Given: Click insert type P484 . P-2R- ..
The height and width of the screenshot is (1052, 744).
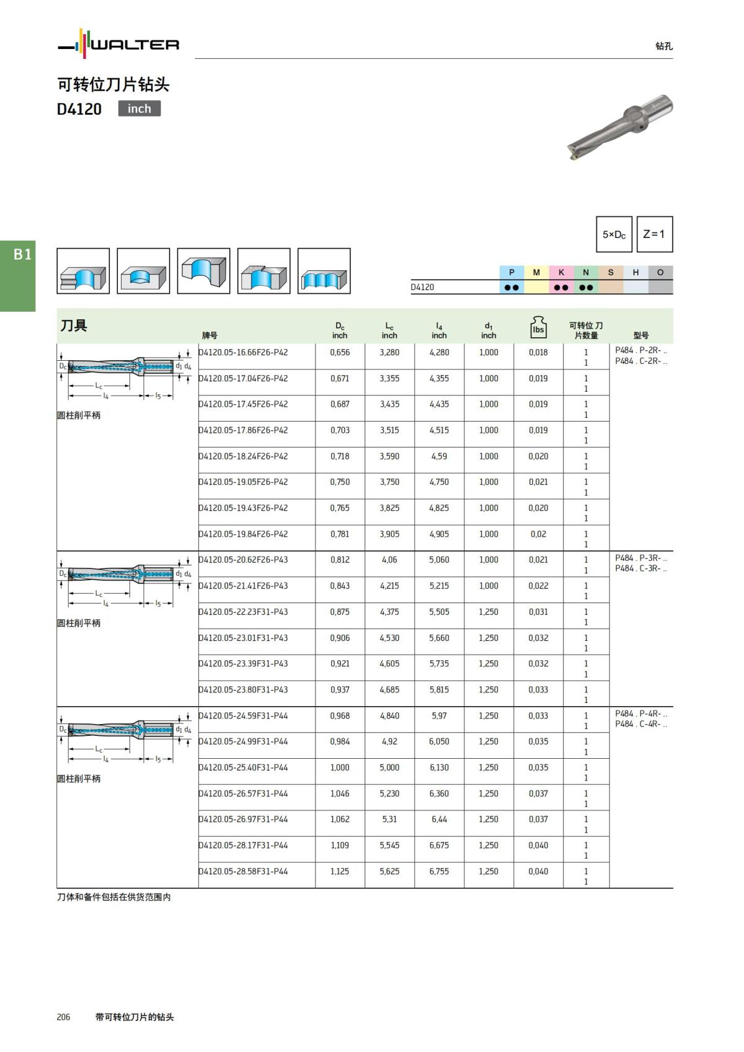Looking at the screenshot, I should click(641, 350).
